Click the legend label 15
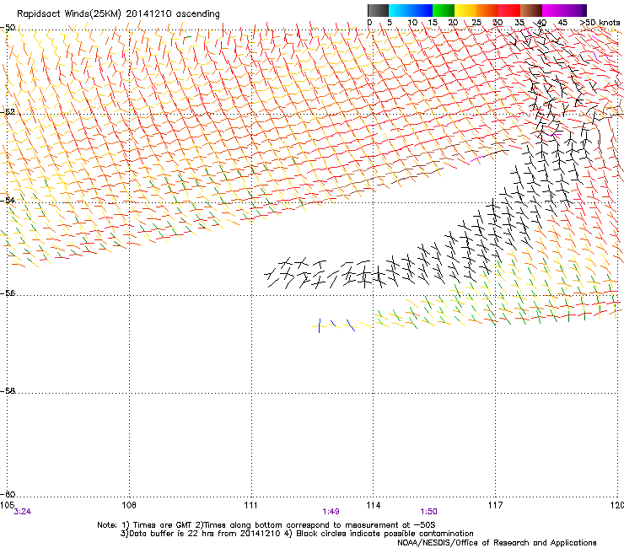The width and height of the screenshot is (624, 548). (433, 23)
